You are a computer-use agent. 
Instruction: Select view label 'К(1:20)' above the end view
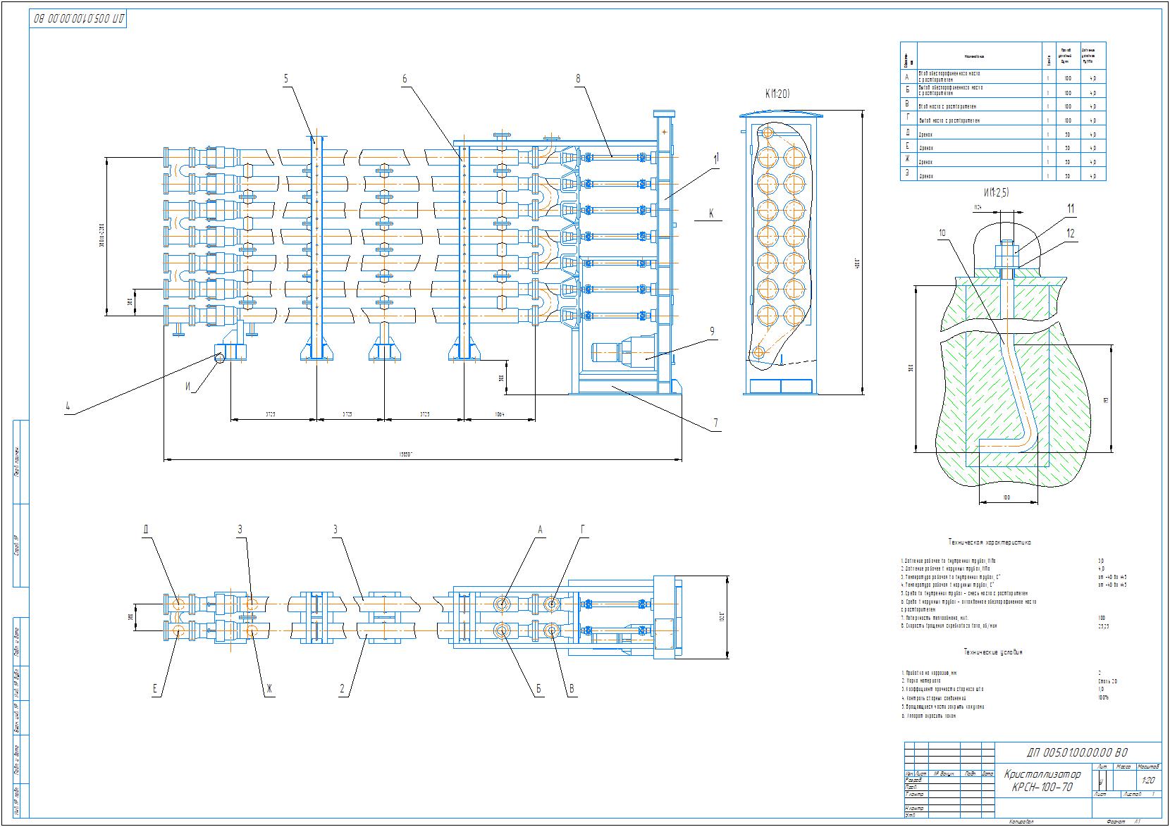click(777, 94)
